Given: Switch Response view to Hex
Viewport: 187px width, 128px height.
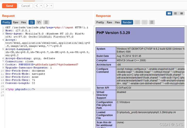Looking at the screenshot, I should click(x=117, y=22).
